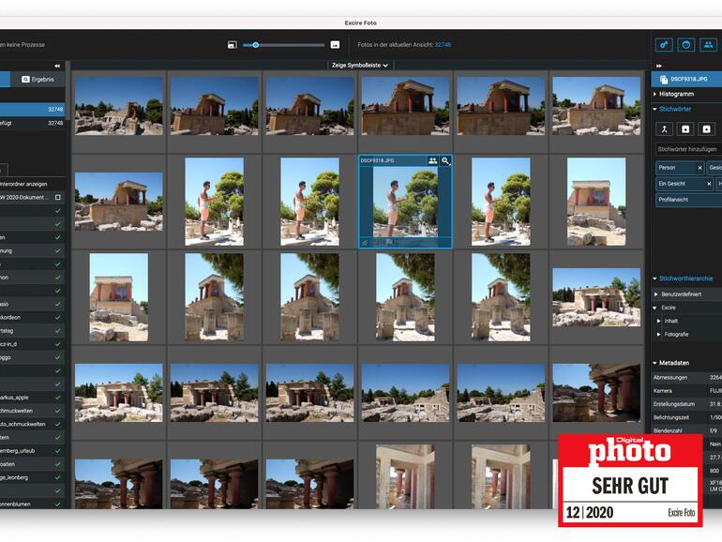Expand the Inhalt hierarchy node
This screenshot has height=542, width=722.
click(x=659, y=321)
